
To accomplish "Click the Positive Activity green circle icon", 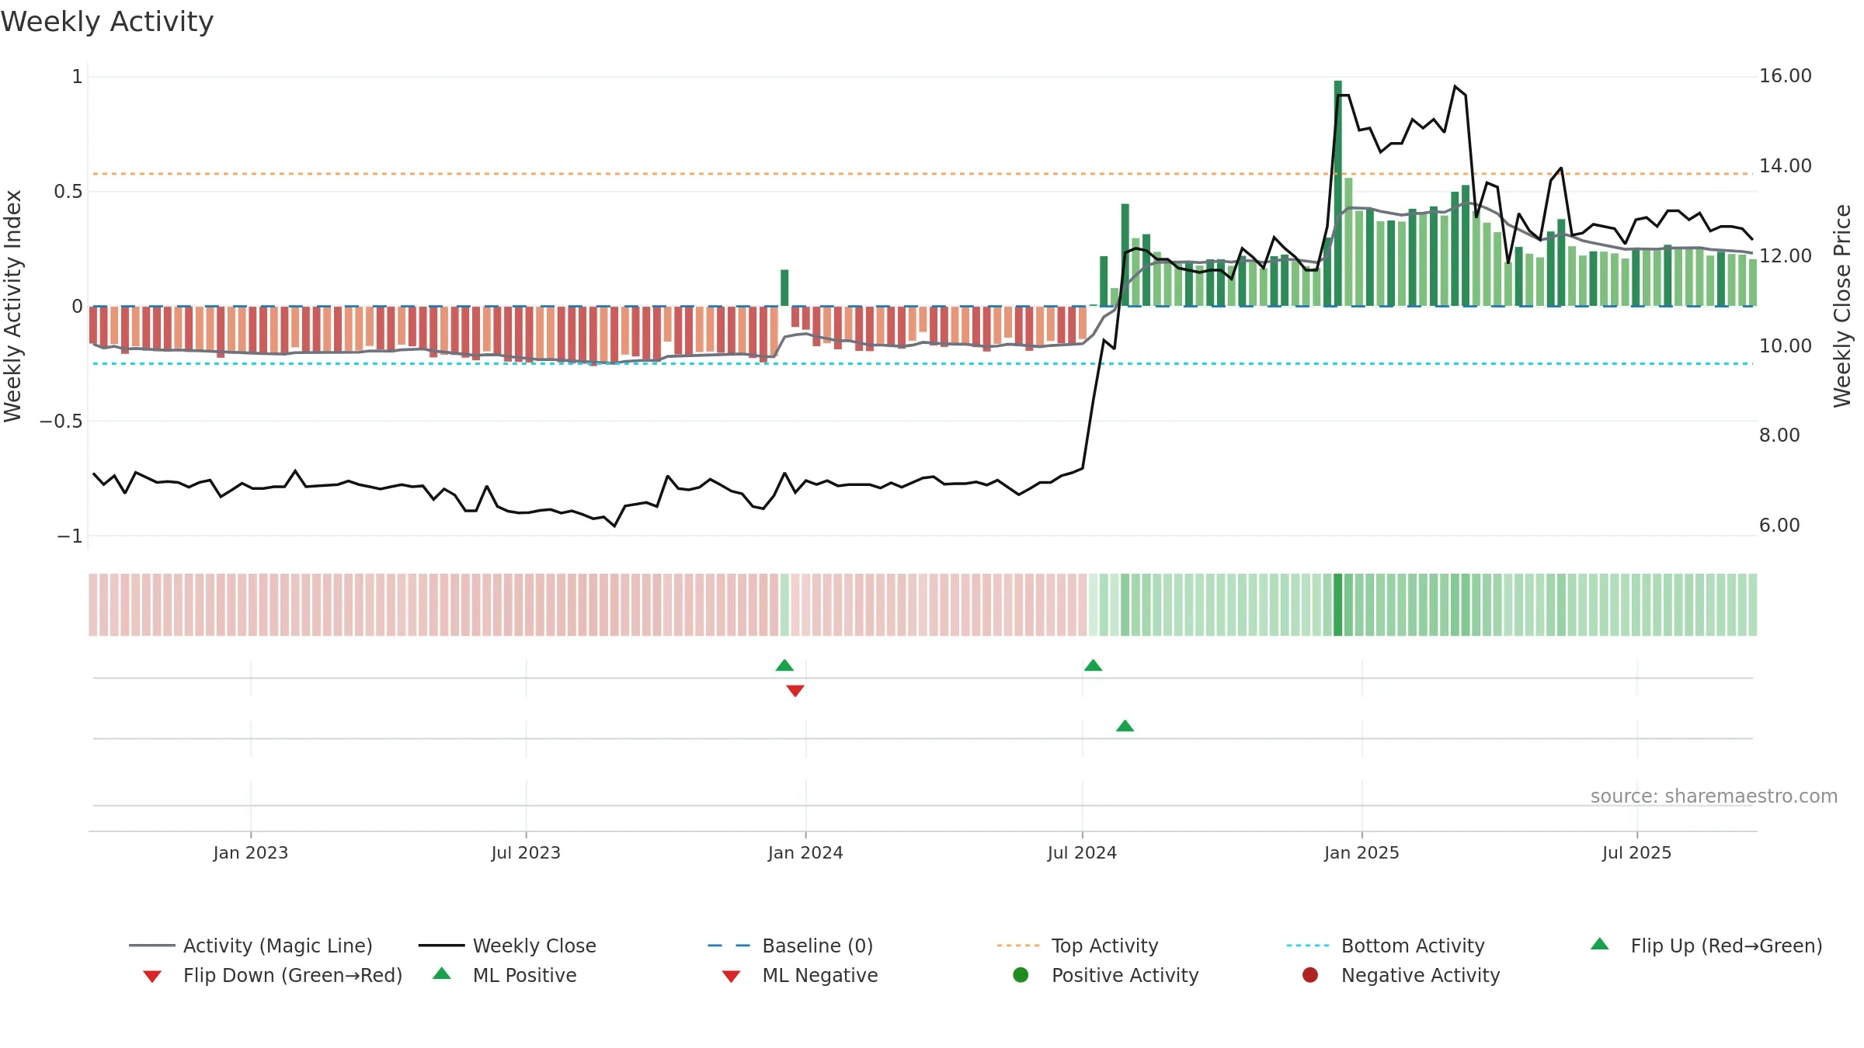I will click(x=1021, y=975).
